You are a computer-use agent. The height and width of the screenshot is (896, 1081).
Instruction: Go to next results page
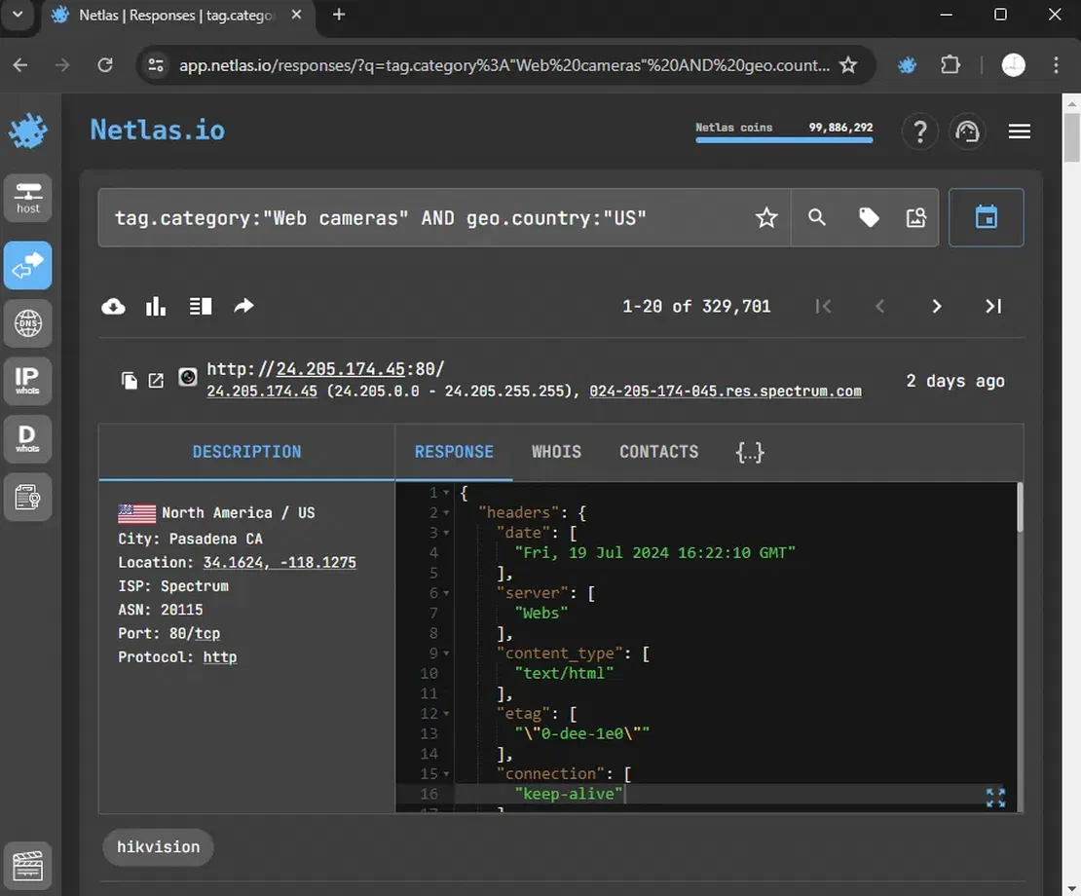tap(936, 307)
